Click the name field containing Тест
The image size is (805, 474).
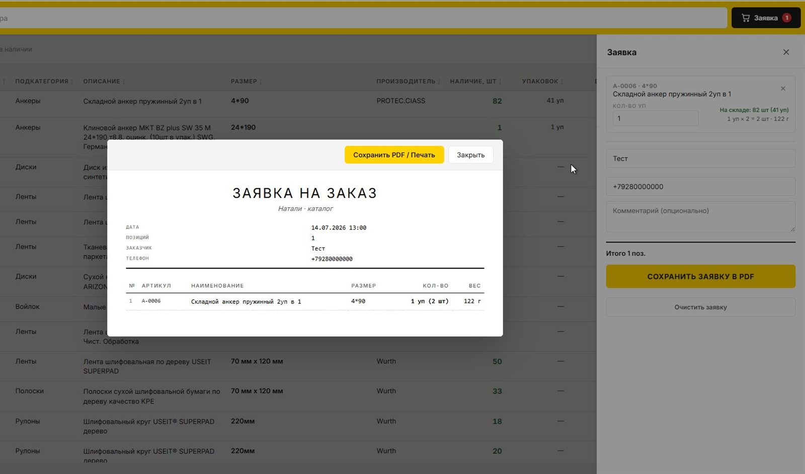700,159
